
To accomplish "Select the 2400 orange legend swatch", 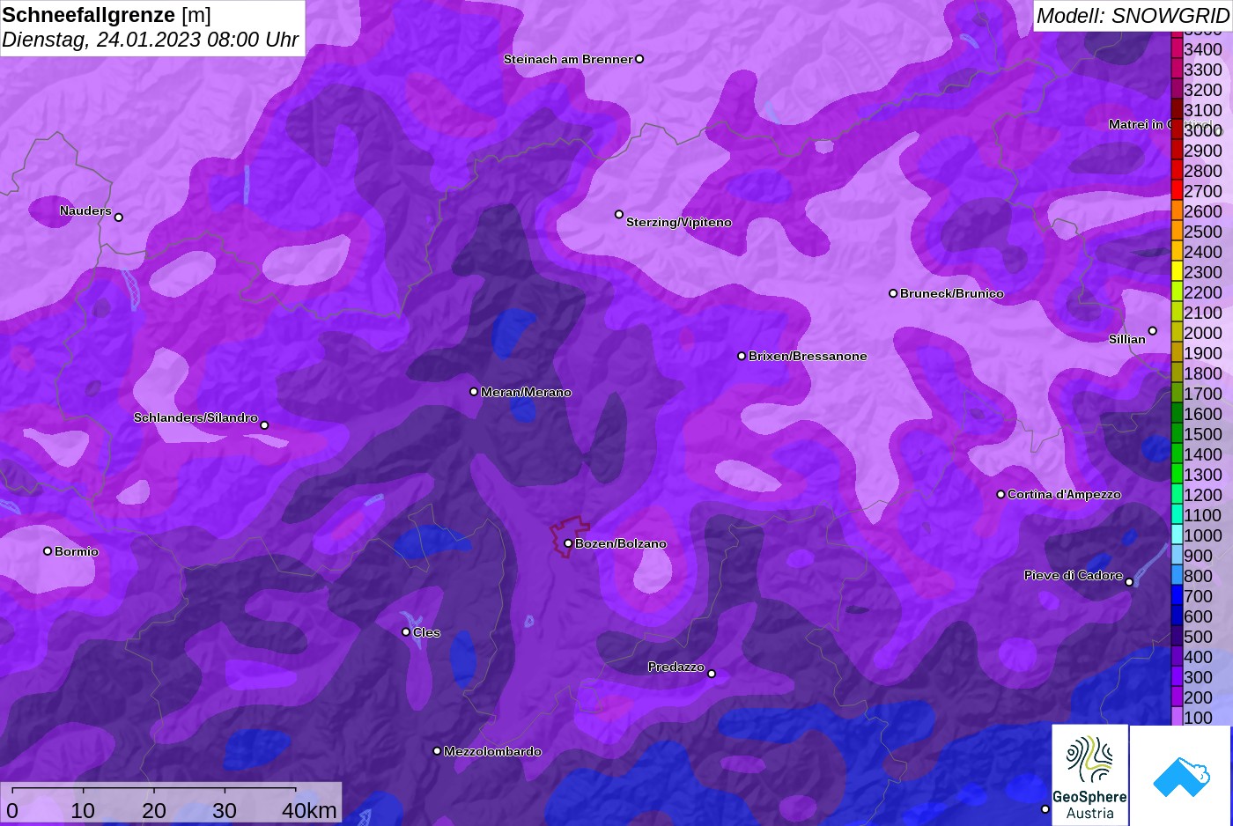I will (x=1177, y=252).
